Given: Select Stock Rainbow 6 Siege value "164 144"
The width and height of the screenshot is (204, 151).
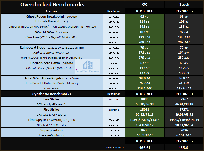Looking at the screenshot, I should [x=184, y=53].
